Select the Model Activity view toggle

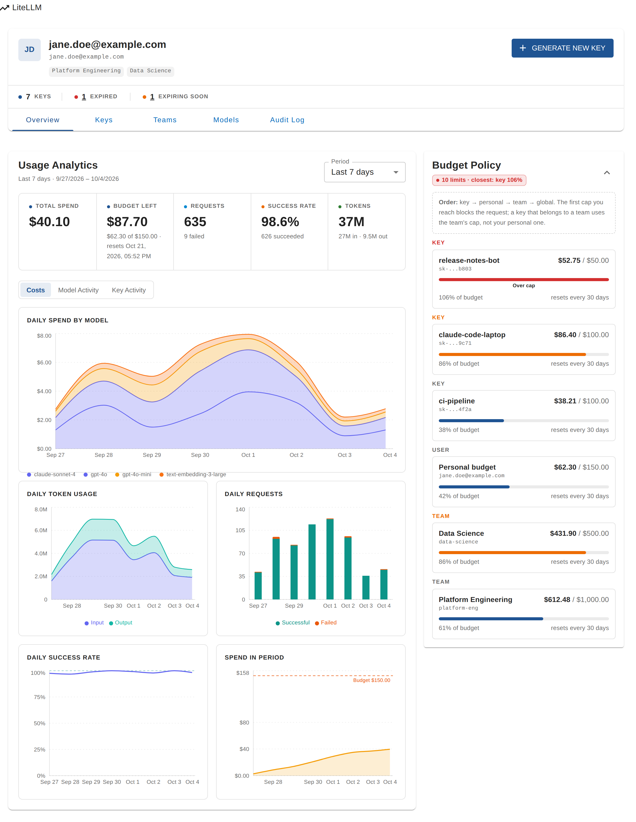[x=78, y=290]
